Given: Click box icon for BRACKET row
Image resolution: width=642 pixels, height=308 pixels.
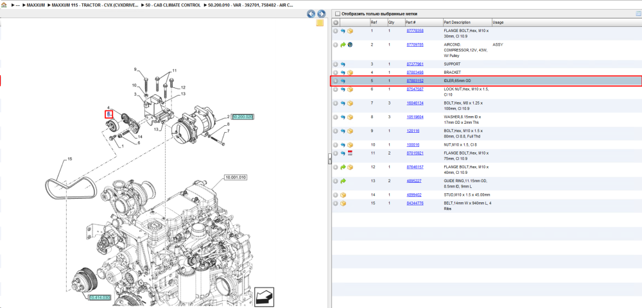Looking at the screenshot, I should pos(350,73).
